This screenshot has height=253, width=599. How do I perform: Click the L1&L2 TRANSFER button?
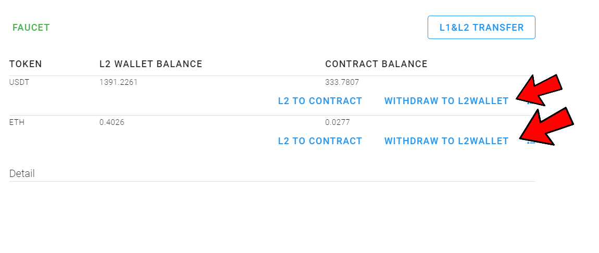pyautogui.click(x=481, y=28)
